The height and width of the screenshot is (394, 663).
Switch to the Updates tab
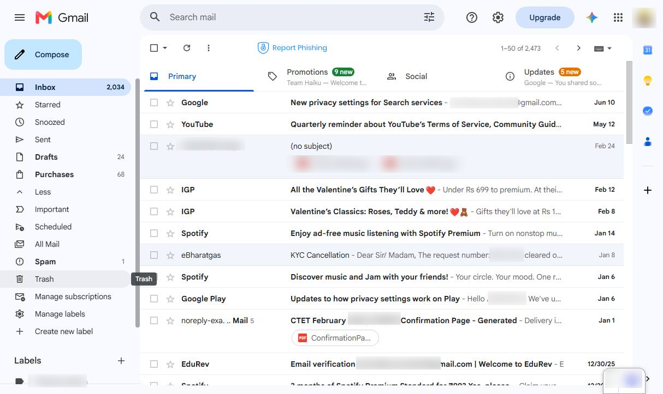554,76
